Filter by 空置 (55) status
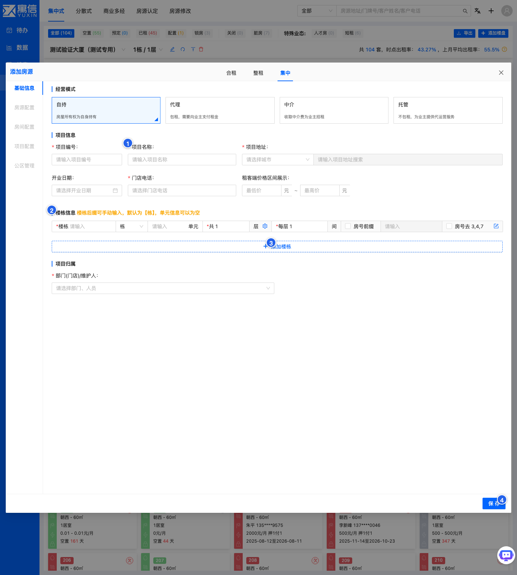This screenshot has height=575, width=517. (x=92, y=33)
